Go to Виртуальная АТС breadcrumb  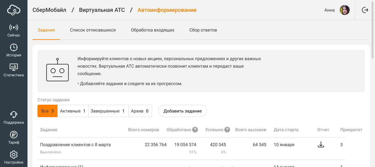pos(102,10)
